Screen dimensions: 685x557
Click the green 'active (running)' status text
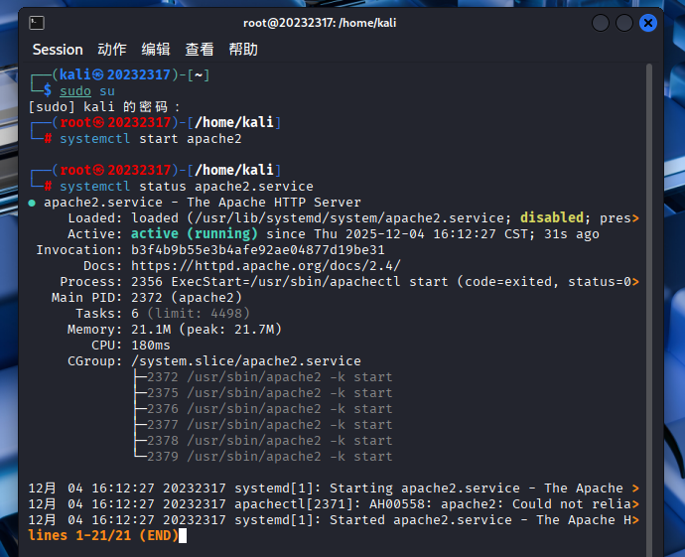click(x=194, y=233)
